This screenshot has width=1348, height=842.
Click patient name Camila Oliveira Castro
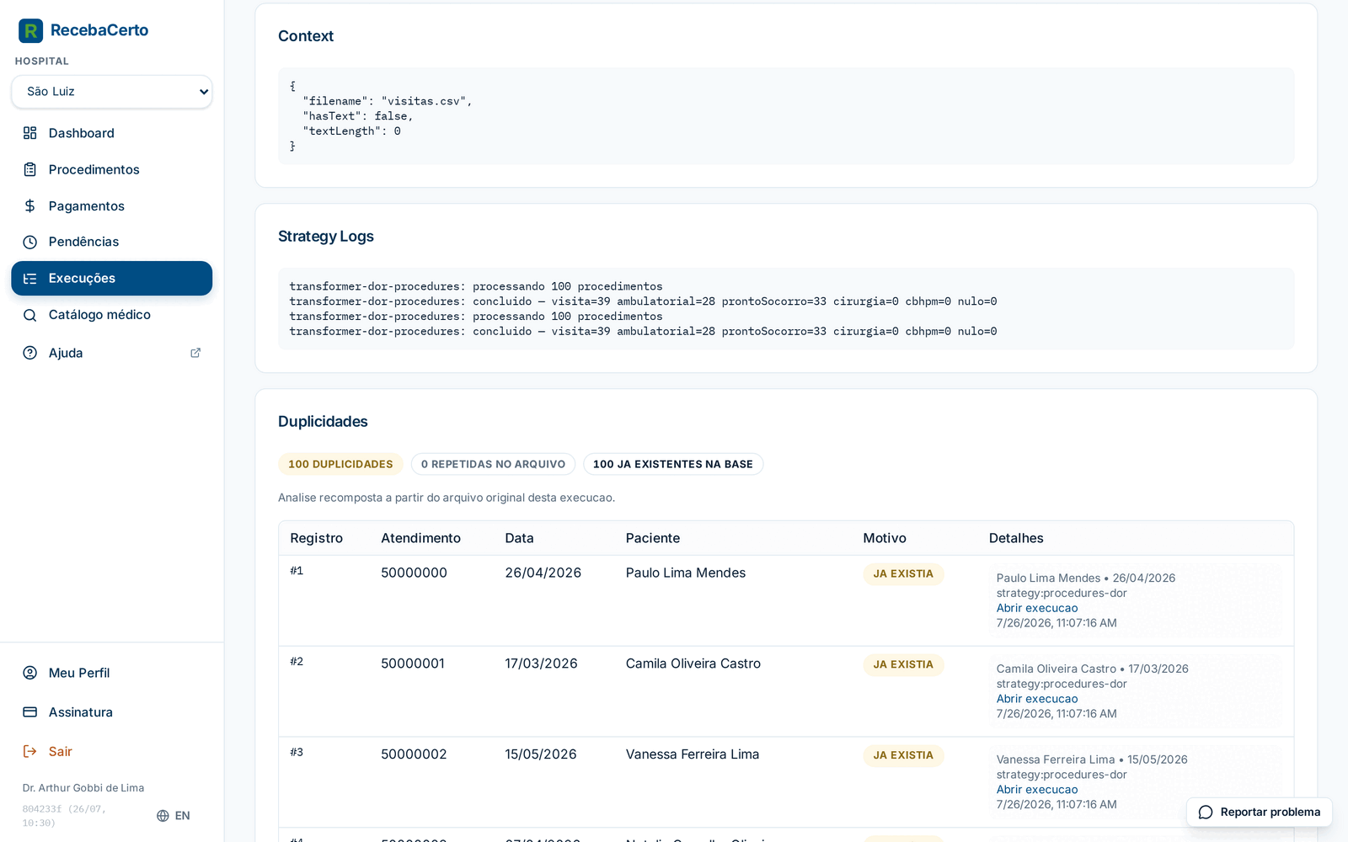[693, 663]
